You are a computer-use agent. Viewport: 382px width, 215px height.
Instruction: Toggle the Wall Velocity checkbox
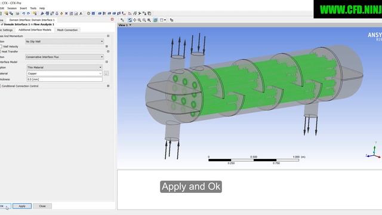tap(1, 47)
